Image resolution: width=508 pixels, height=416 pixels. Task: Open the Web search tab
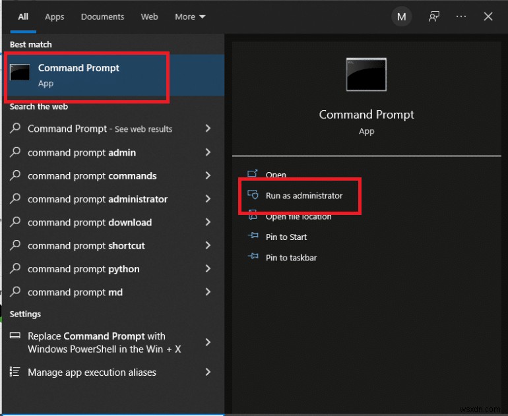149,17
